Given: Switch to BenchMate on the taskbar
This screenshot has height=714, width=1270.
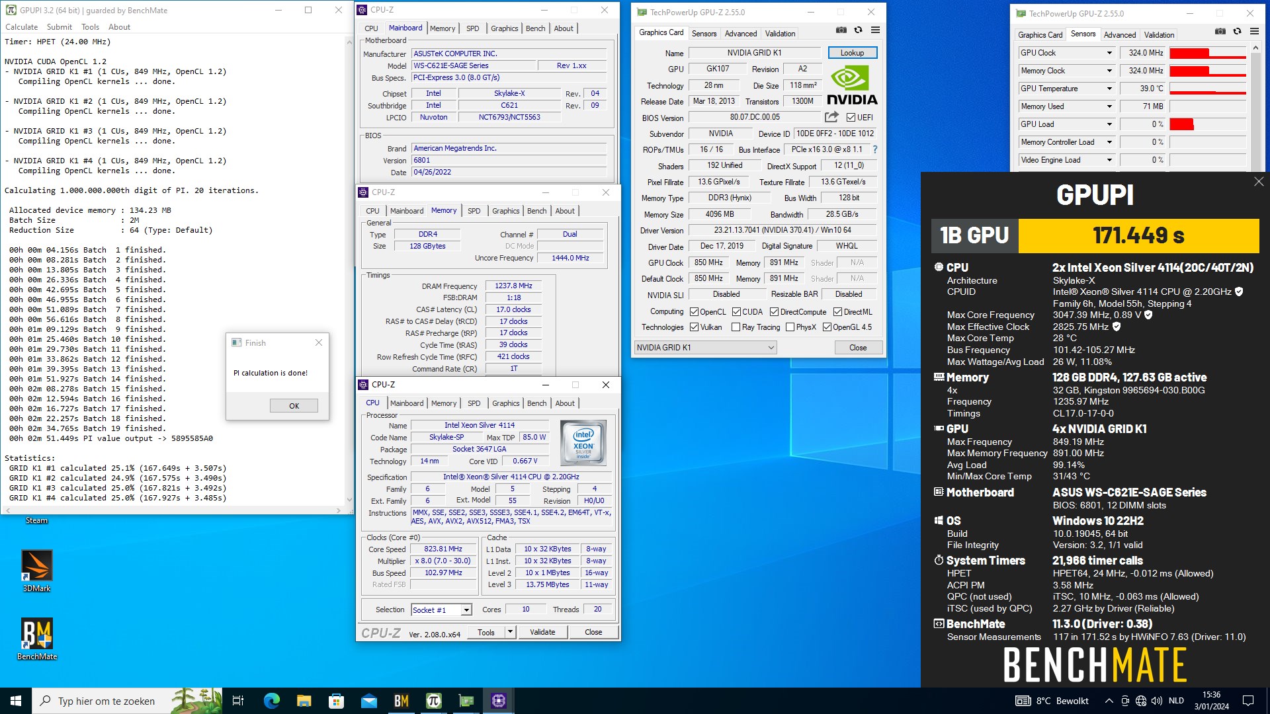Looking at the screenshot, I should [x=401, y=701].
